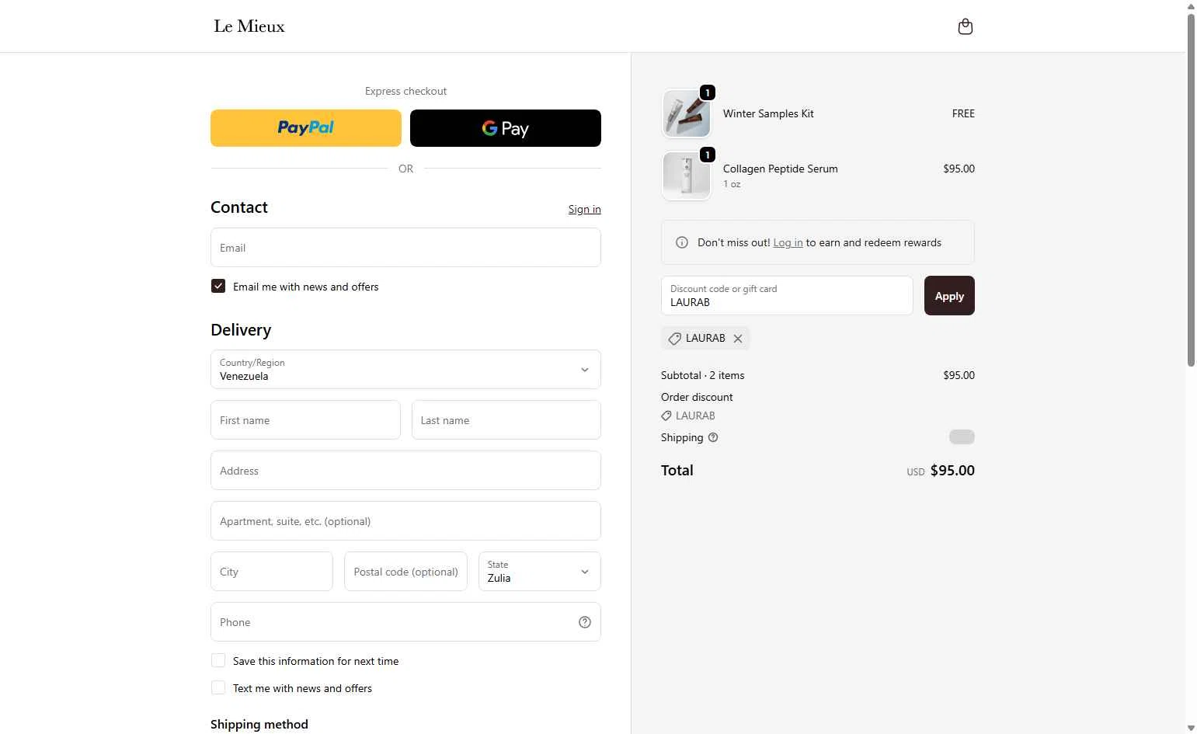Uncheck Email me with news and offers
Screen dimensions: 1197x734
[x=218, y=287]
